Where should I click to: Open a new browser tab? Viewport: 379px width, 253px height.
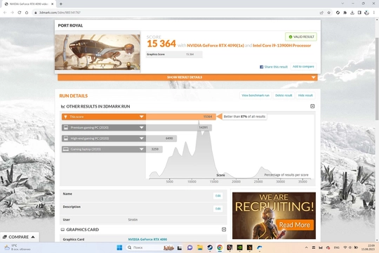(61, 4)
